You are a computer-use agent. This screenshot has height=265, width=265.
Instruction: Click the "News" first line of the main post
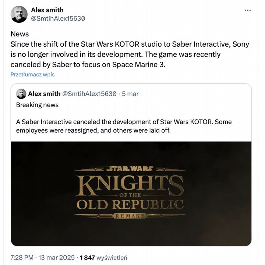pos(20,34)
